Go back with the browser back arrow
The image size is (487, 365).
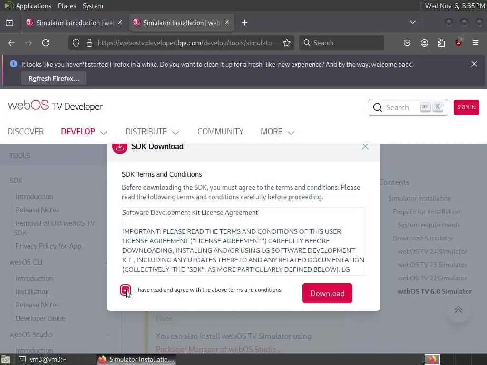click(x=11, y=43)
